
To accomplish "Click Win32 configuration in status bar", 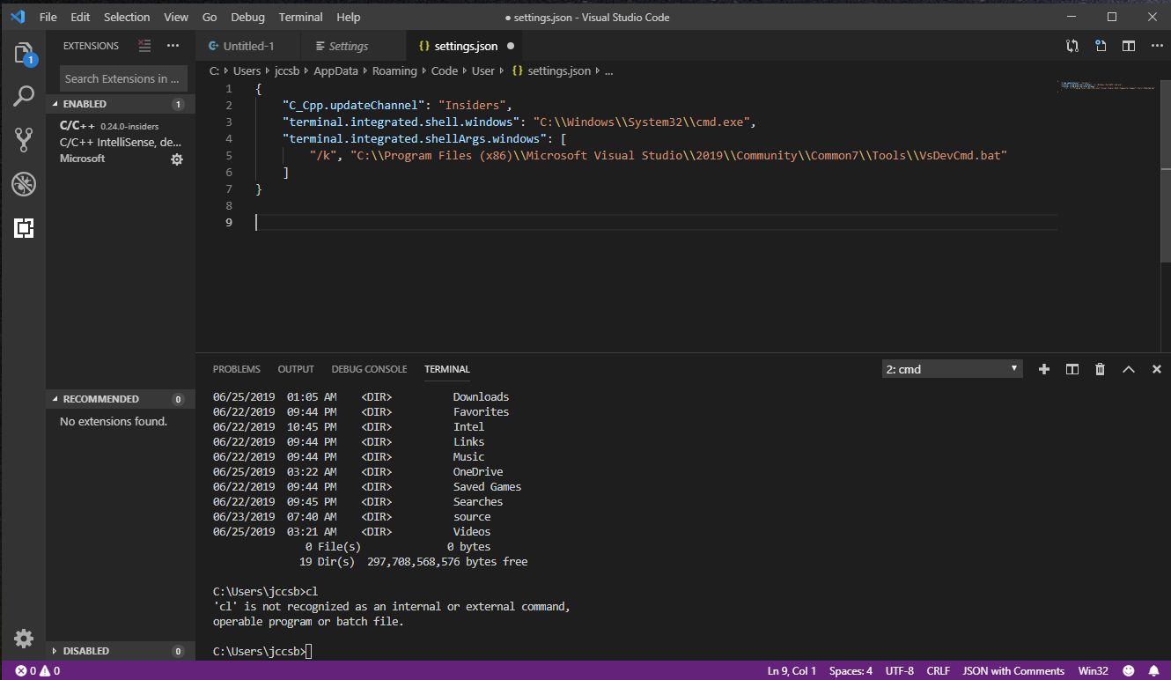I will 1093,671.
